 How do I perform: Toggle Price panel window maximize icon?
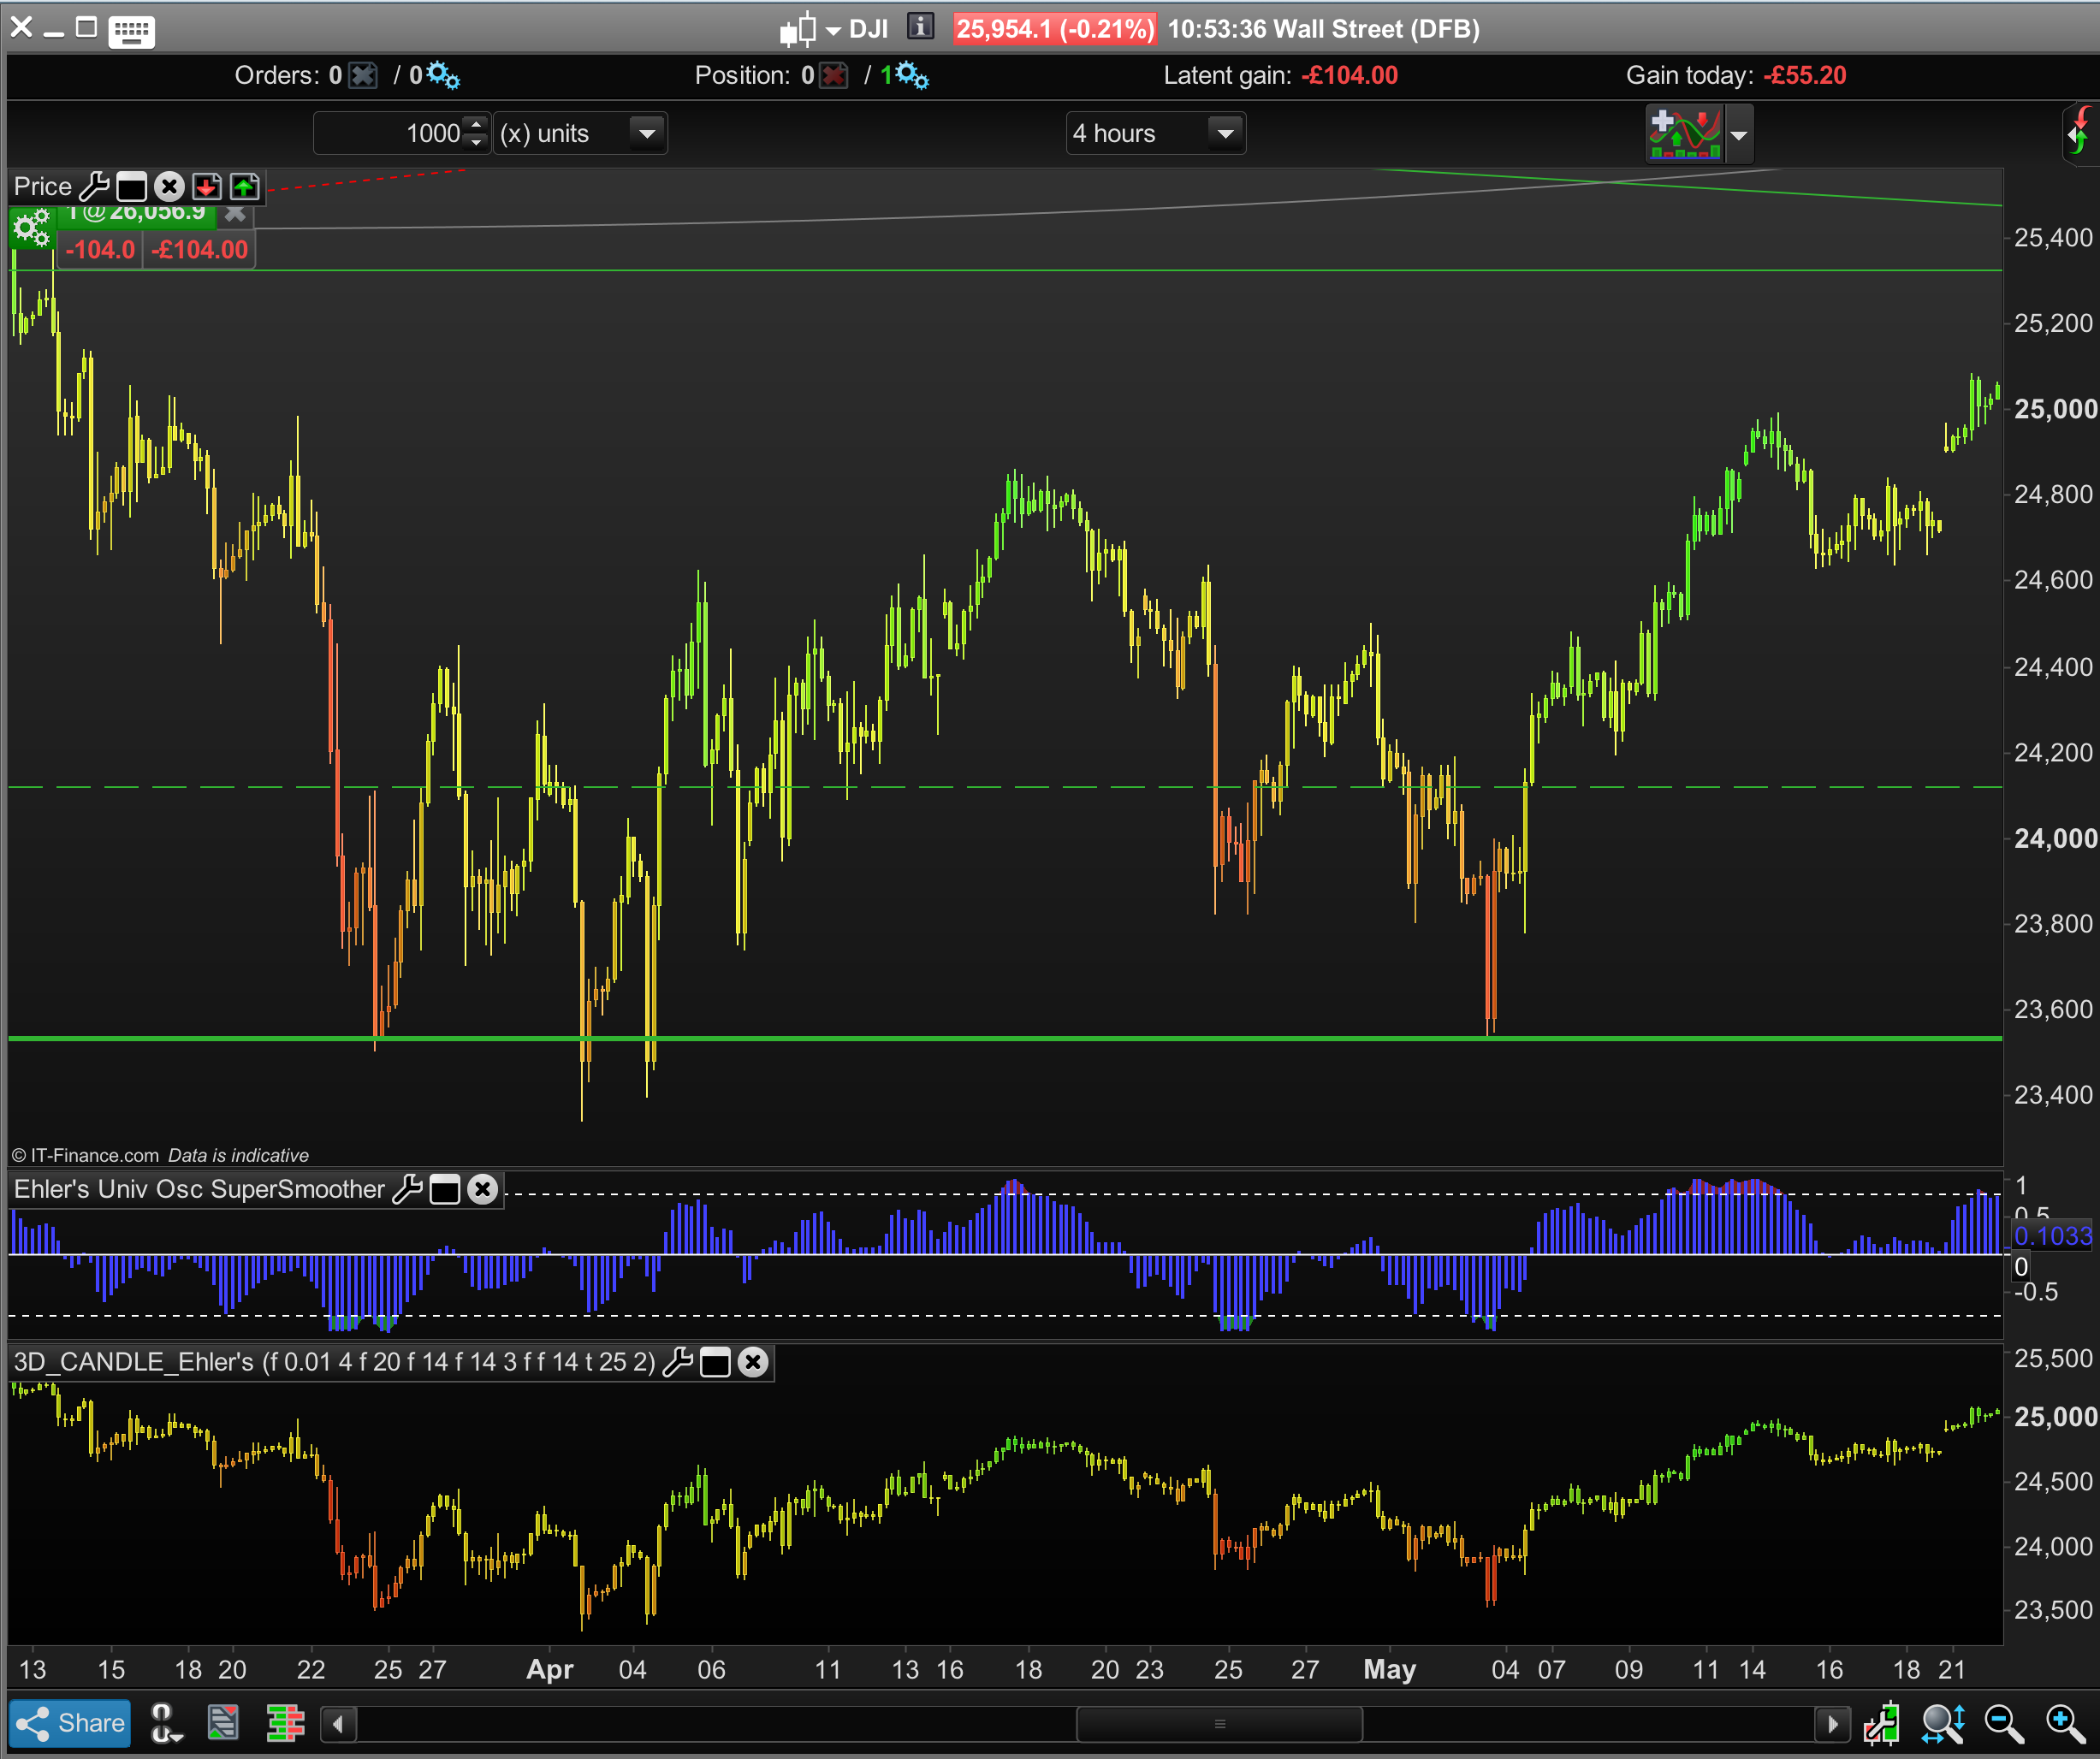click(131, 186)
